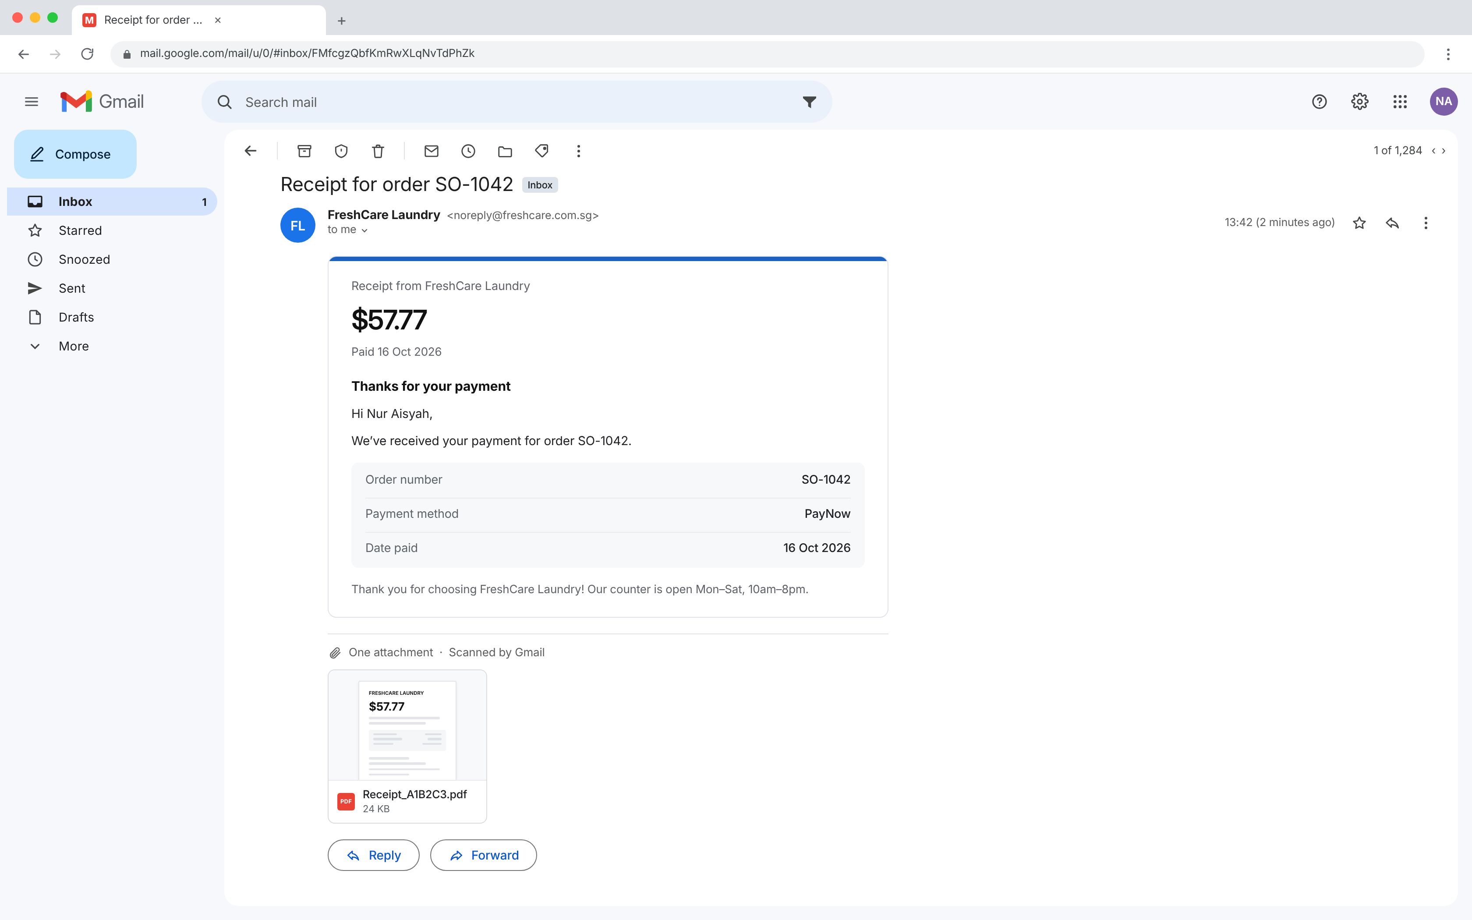Click the Gmail logo
Screen dimensions: 1472x920
(102, 102)
